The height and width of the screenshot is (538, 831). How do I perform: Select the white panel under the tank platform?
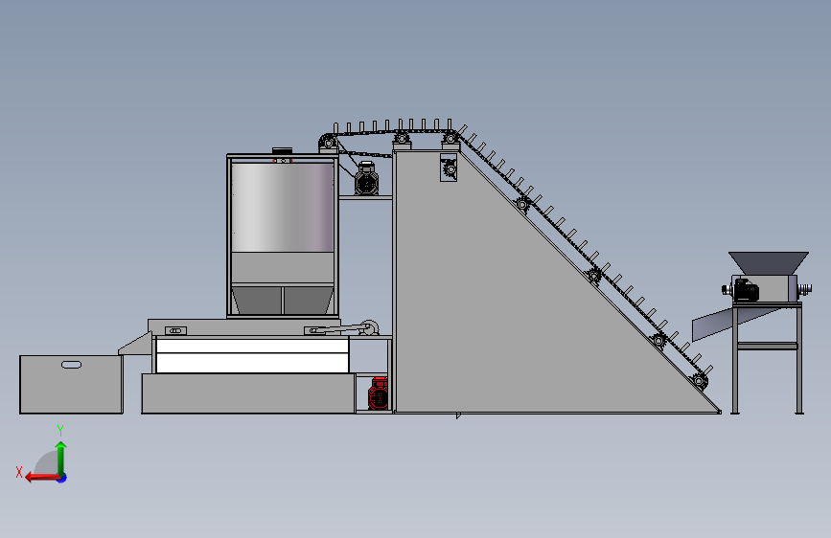(x=252, y=356)
